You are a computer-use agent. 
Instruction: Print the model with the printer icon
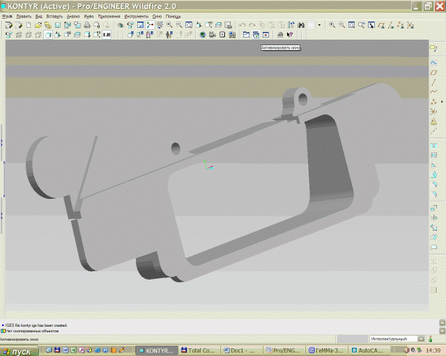coord(87,25)
